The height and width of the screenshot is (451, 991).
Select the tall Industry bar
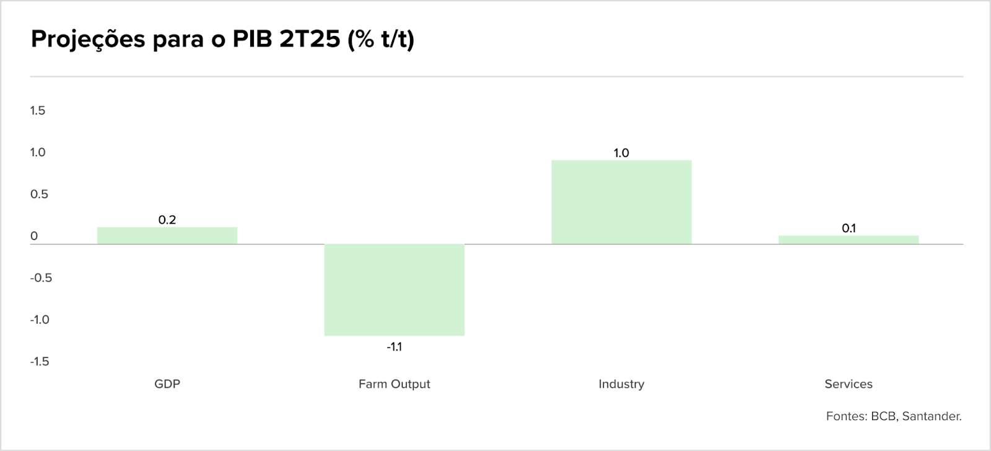click(x=621, y=203)
